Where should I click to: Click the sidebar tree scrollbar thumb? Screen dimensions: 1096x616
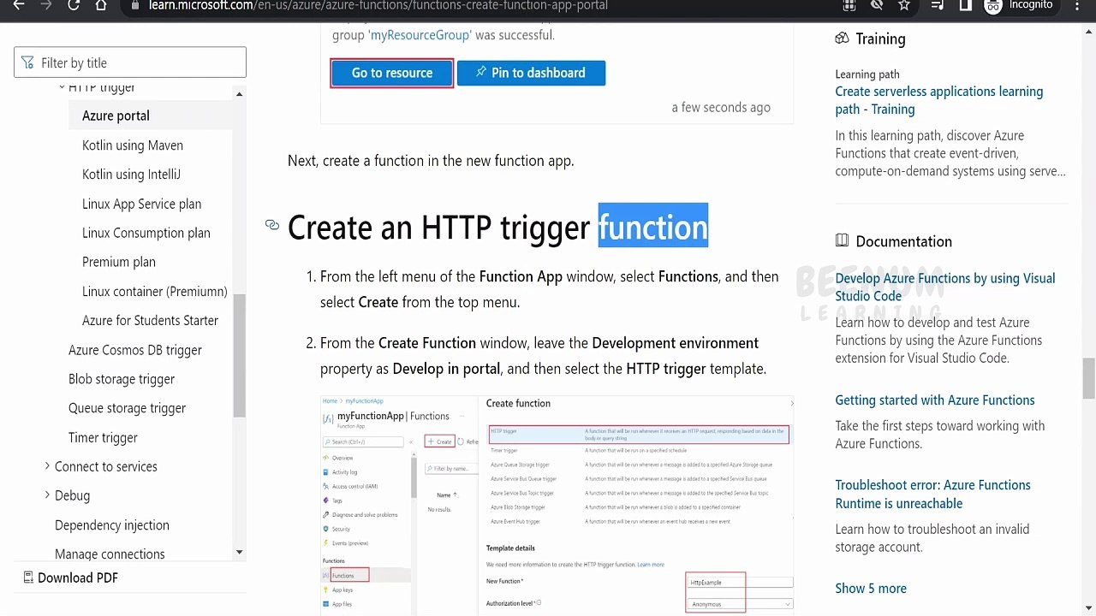click(x=239, y=355)
